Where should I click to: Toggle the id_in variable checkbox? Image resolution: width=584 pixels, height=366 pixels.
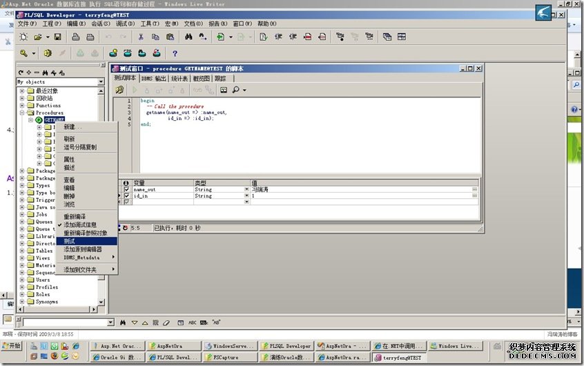tap(126, 196)
